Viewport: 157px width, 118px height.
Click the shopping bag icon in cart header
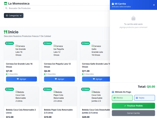[x=113, y=4]
